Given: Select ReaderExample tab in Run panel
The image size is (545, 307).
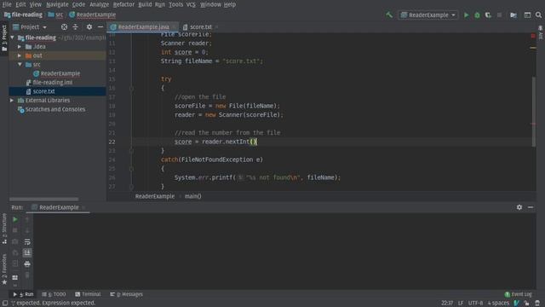Looking at the screenshot, I should pos(59,207).
